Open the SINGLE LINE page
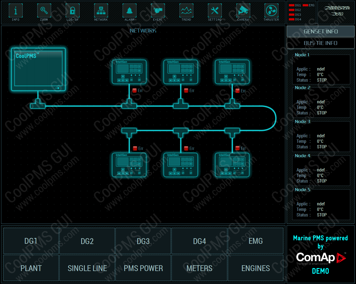 [x=87, y=268]
